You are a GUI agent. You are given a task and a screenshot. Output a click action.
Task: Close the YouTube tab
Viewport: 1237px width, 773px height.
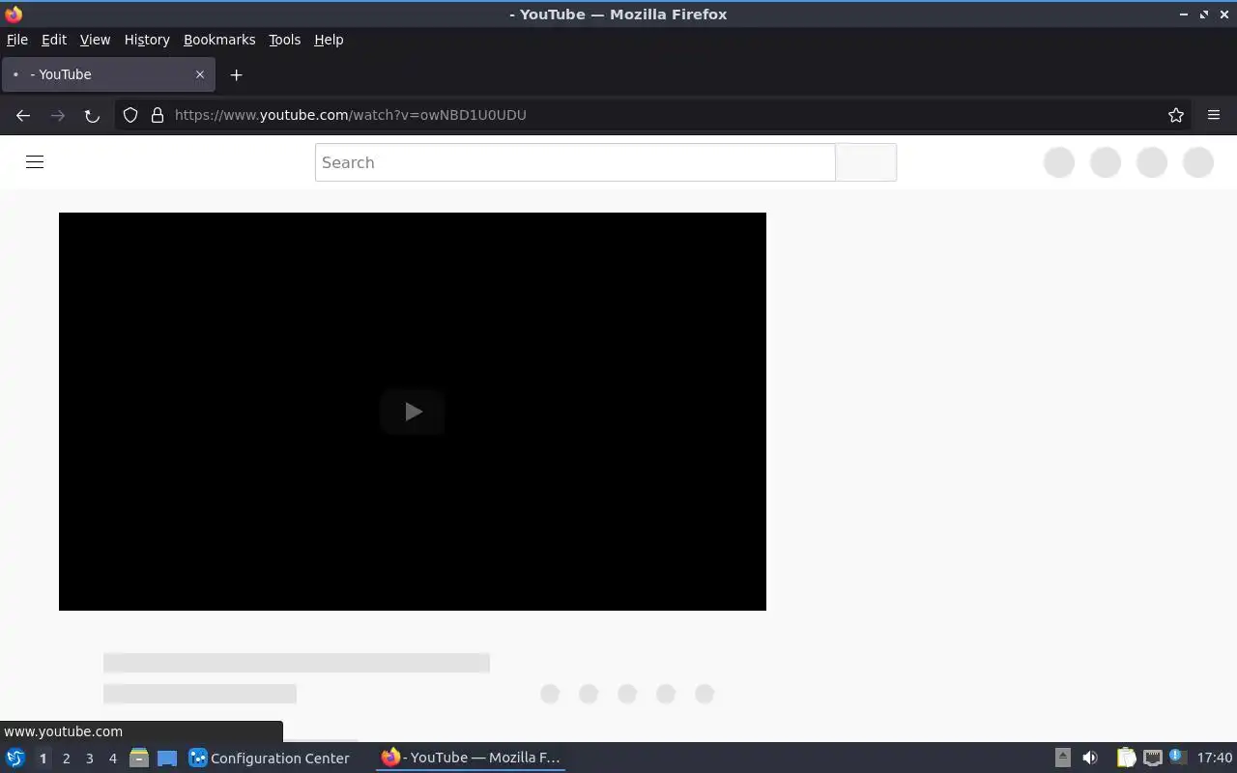(200, 74)
